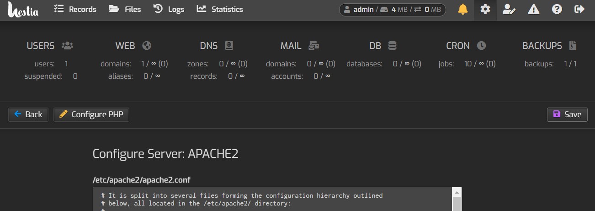Viewport: 595px width, 211px height.
Task: Open notifications bell
Action: [463, 9]
